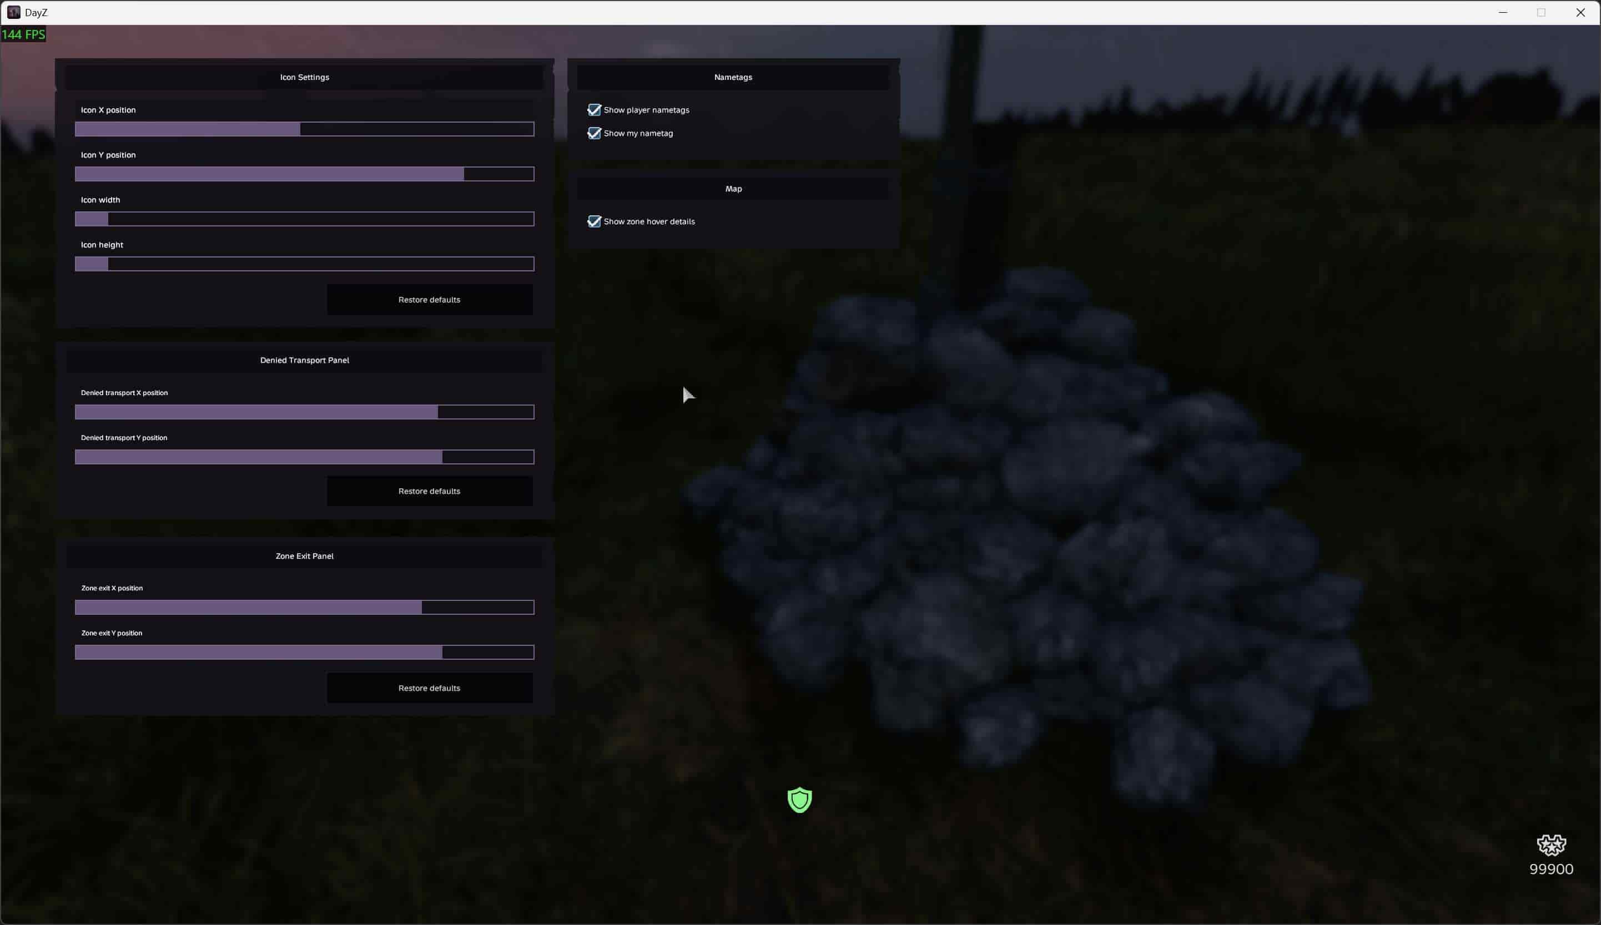The width and height of the screenshot is (1601, 925).
Task: Restore defaults for Zone Exit Panel
Action: pos(430,688)
